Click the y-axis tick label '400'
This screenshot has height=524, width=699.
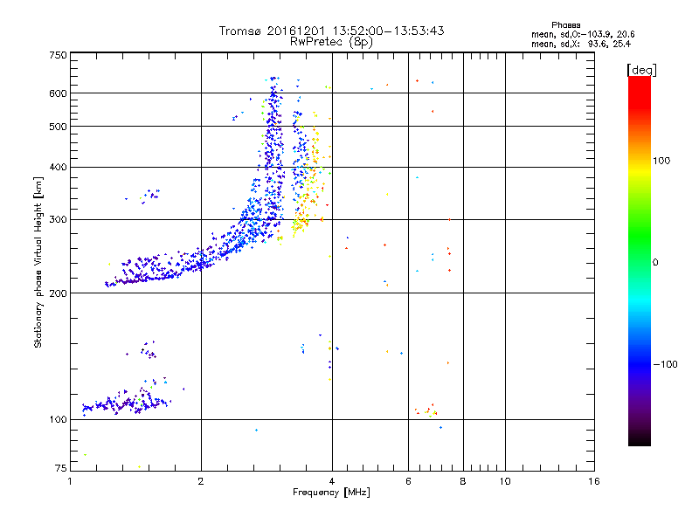click(x=58, y=167)
